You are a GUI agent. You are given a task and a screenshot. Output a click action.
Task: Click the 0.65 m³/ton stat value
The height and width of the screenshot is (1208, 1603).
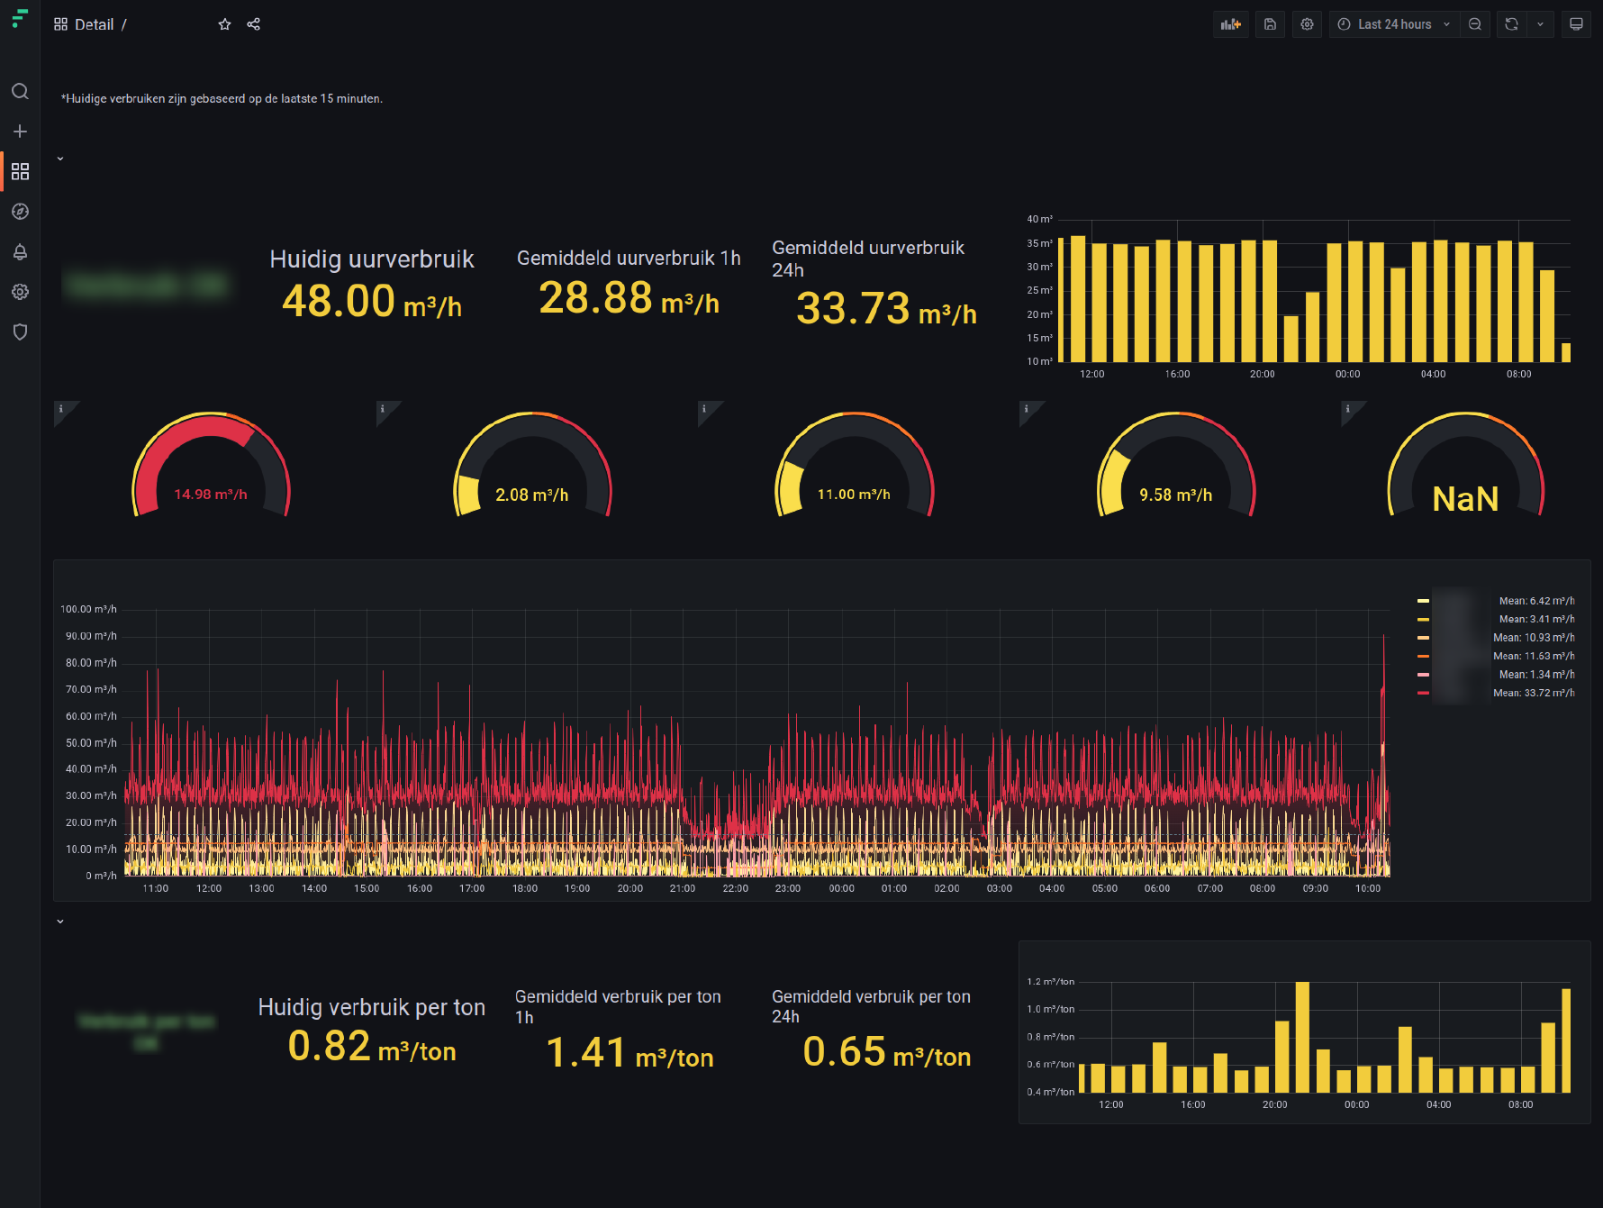point(886,1052)
